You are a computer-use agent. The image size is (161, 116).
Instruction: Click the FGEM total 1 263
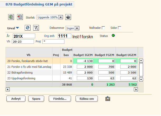coord(110,85)
